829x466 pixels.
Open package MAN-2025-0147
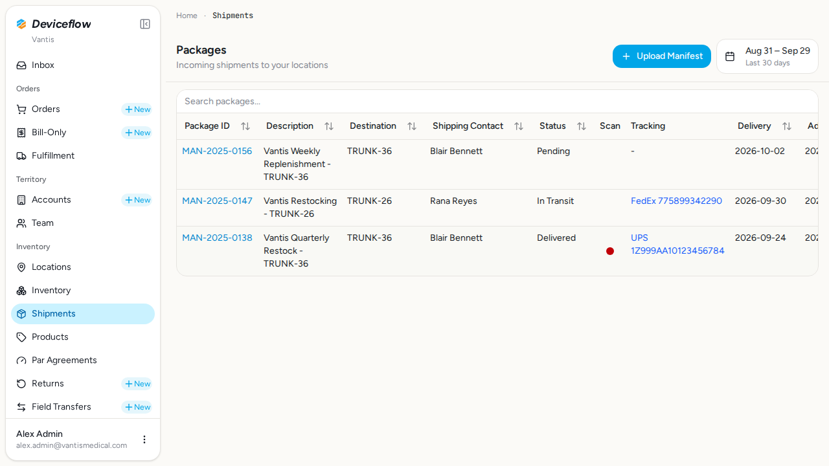[217, 201]
